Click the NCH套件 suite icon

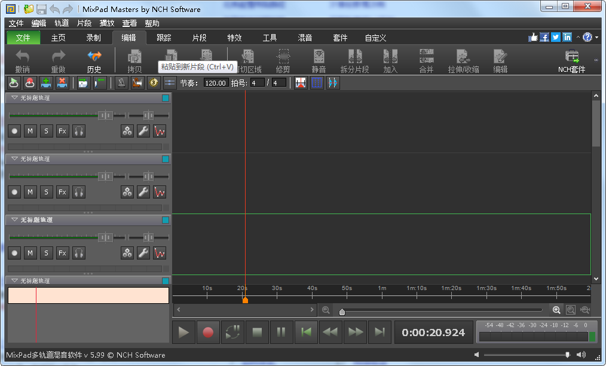click(571, 60)
